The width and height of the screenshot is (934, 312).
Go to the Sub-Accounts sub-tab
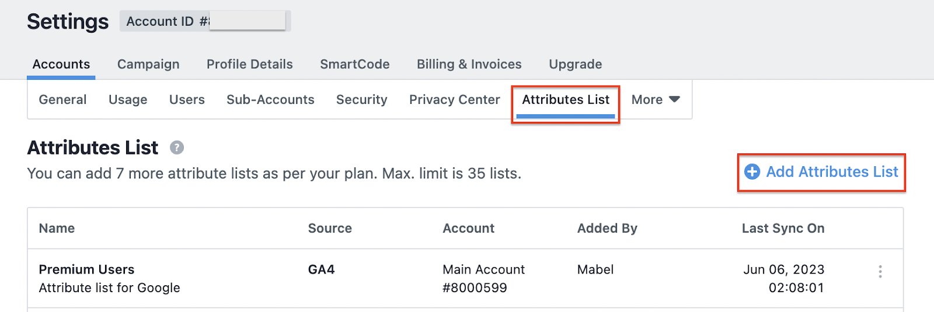[270, 100]
